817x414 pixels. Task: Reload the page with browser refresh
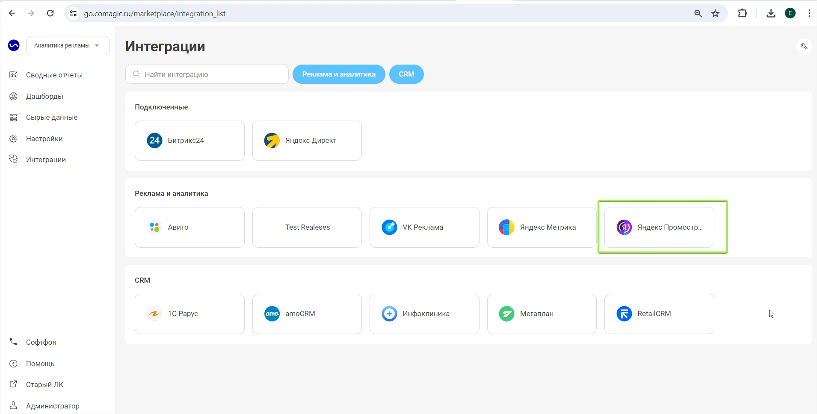coord(50,13)
